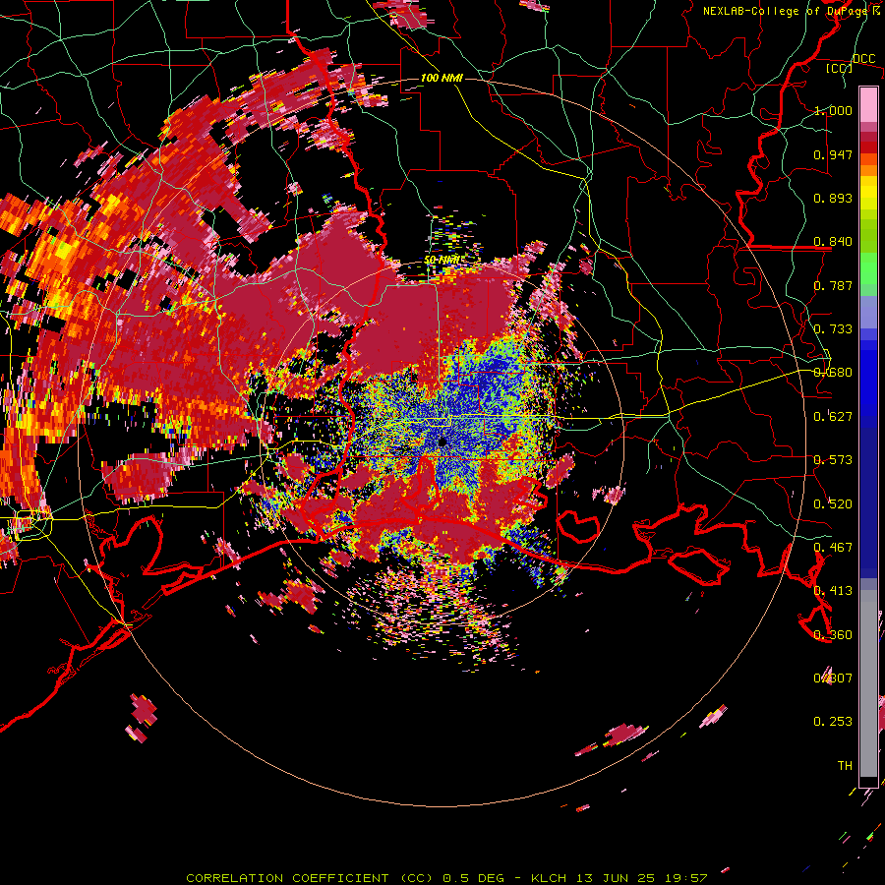Click the KLCH station identifier in the caption

[549, 878]
